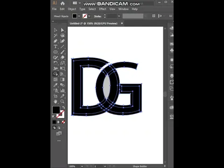The height and width of the screenshot is (168, 224).
Task: Select the Paintbrush tool
Action: (x=63, y=52)
